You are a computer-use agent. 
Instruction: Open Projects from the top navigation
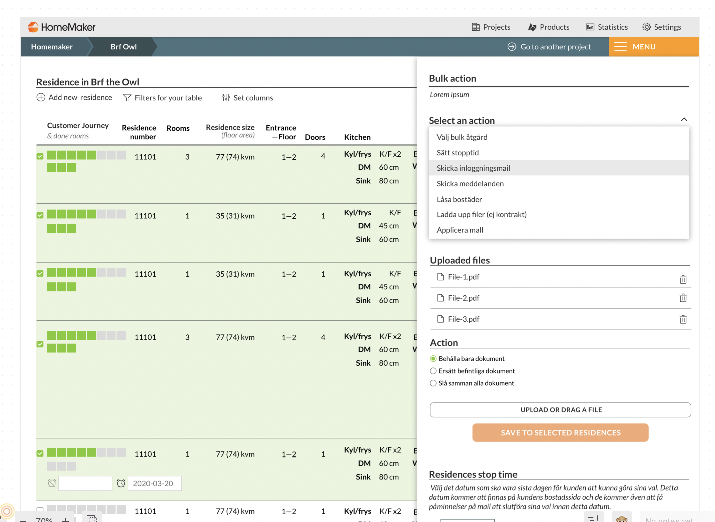pyautogui.click(x=491, y=27)
